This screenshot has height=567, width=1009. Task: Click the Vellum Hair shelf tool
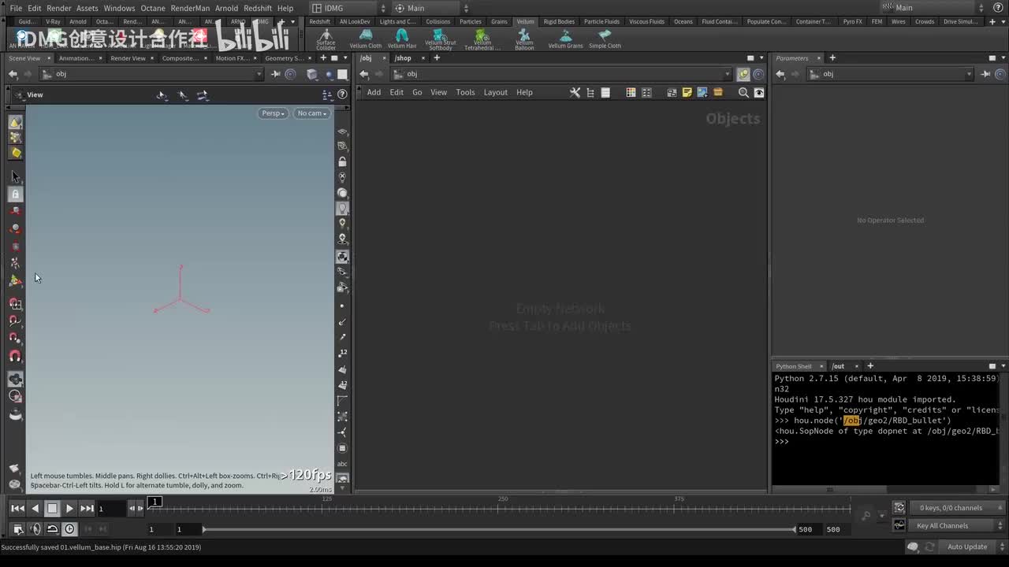401,37
